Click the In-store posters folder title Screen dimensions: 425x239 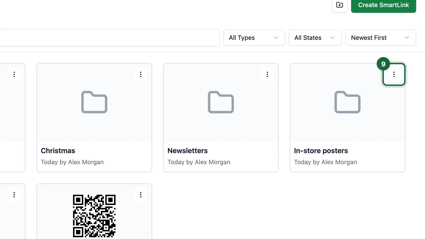pos(321,151)
